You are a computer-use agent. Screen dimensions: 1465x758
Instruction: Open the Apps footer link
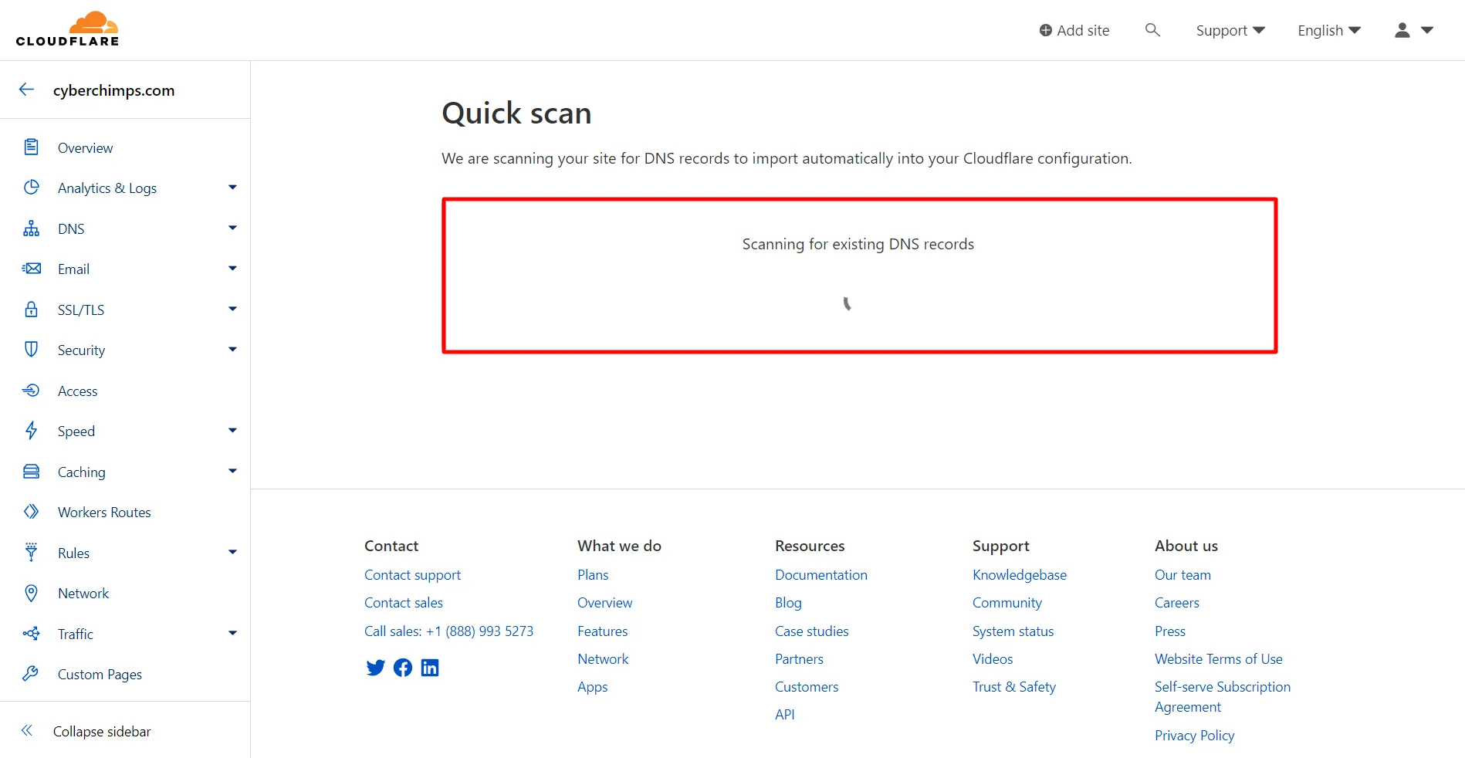point(593,687)
